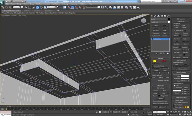Screen dimensions: 192x116
Task: Enable the Preserve UVs checkbox
Action: point(175,30)
